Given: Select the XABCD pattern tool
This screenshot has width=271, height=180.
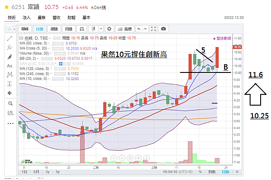Looking at the screenshot, I should (9, 75).
